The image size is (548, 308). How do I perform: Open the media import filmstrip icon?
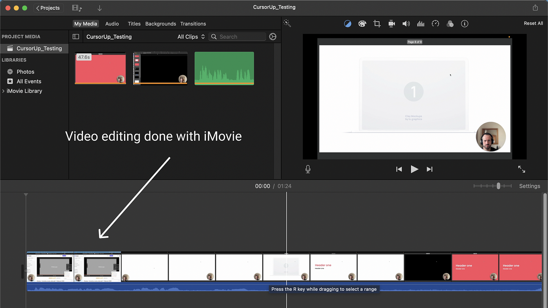pyautogui.click(x=77, y=8)
